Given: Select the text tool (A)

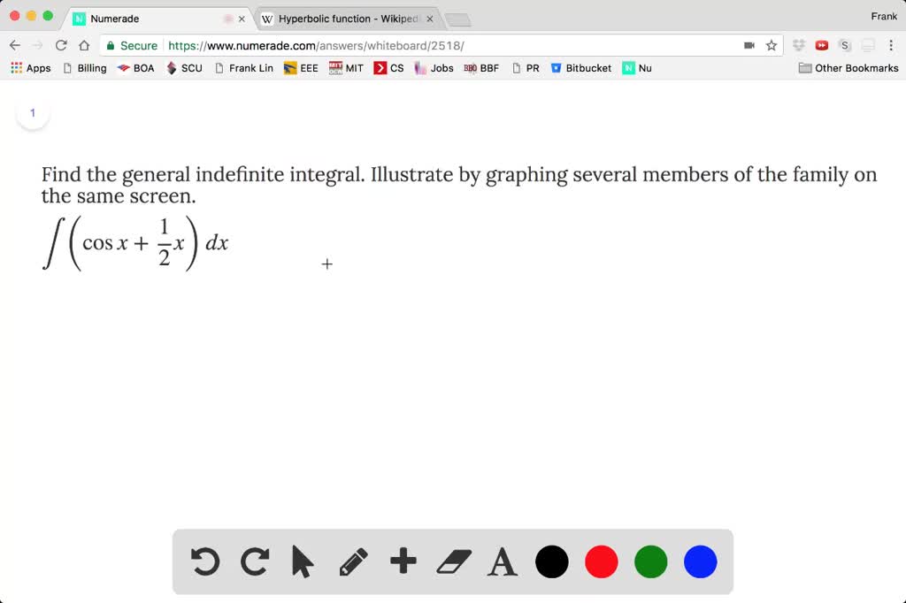Looking at the screenshot, I should pos(502,561).
